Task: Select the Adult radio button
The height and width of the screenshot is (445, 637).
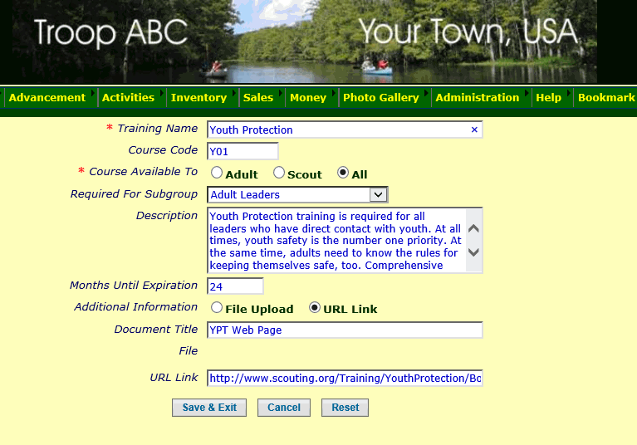Action: (x=217, y=173)
